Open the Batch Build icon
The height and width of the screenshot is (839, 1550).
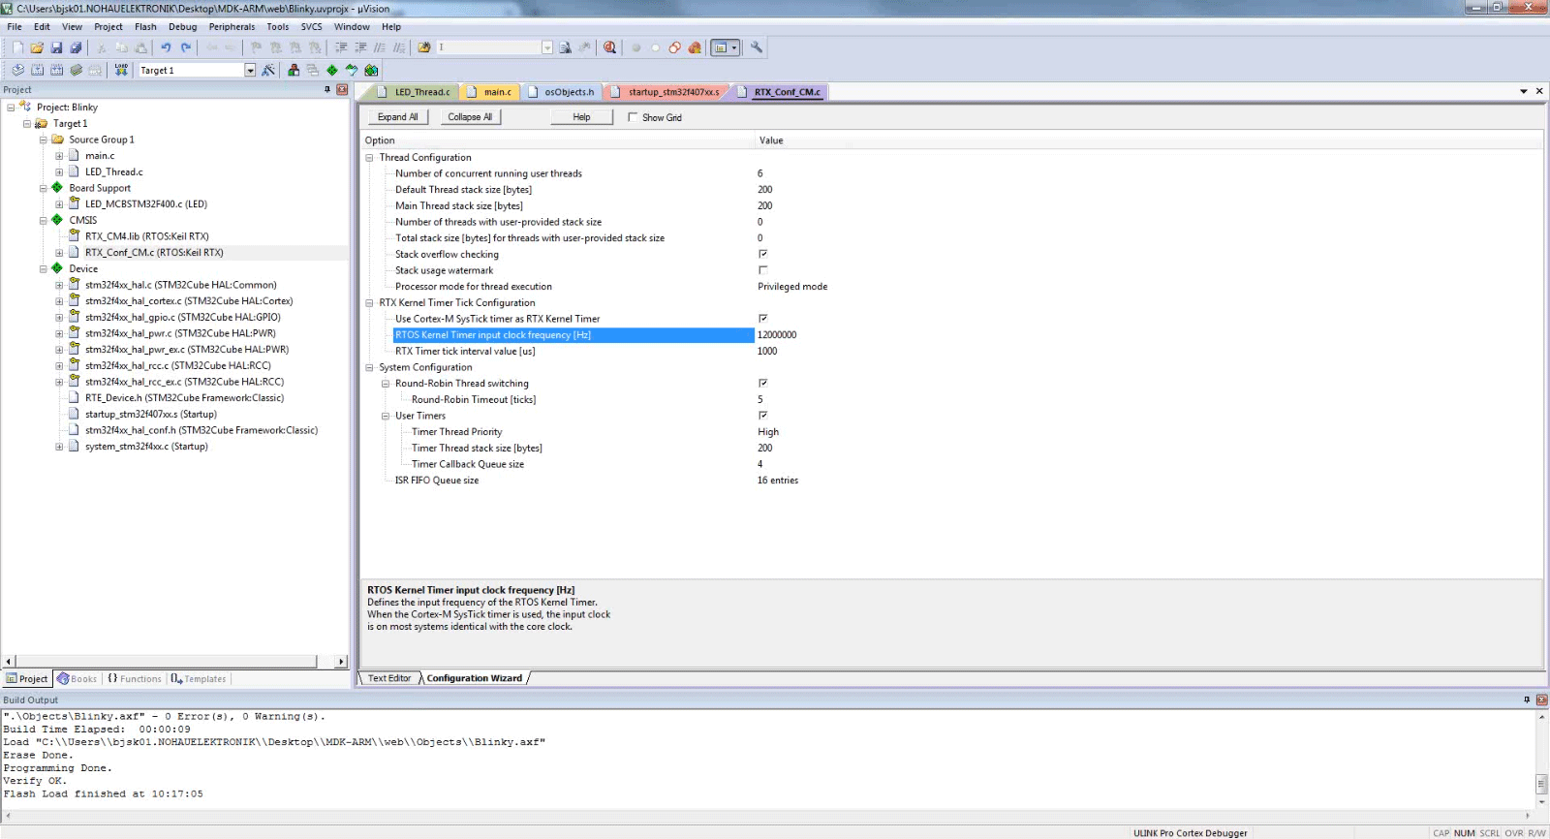[76, 70]
